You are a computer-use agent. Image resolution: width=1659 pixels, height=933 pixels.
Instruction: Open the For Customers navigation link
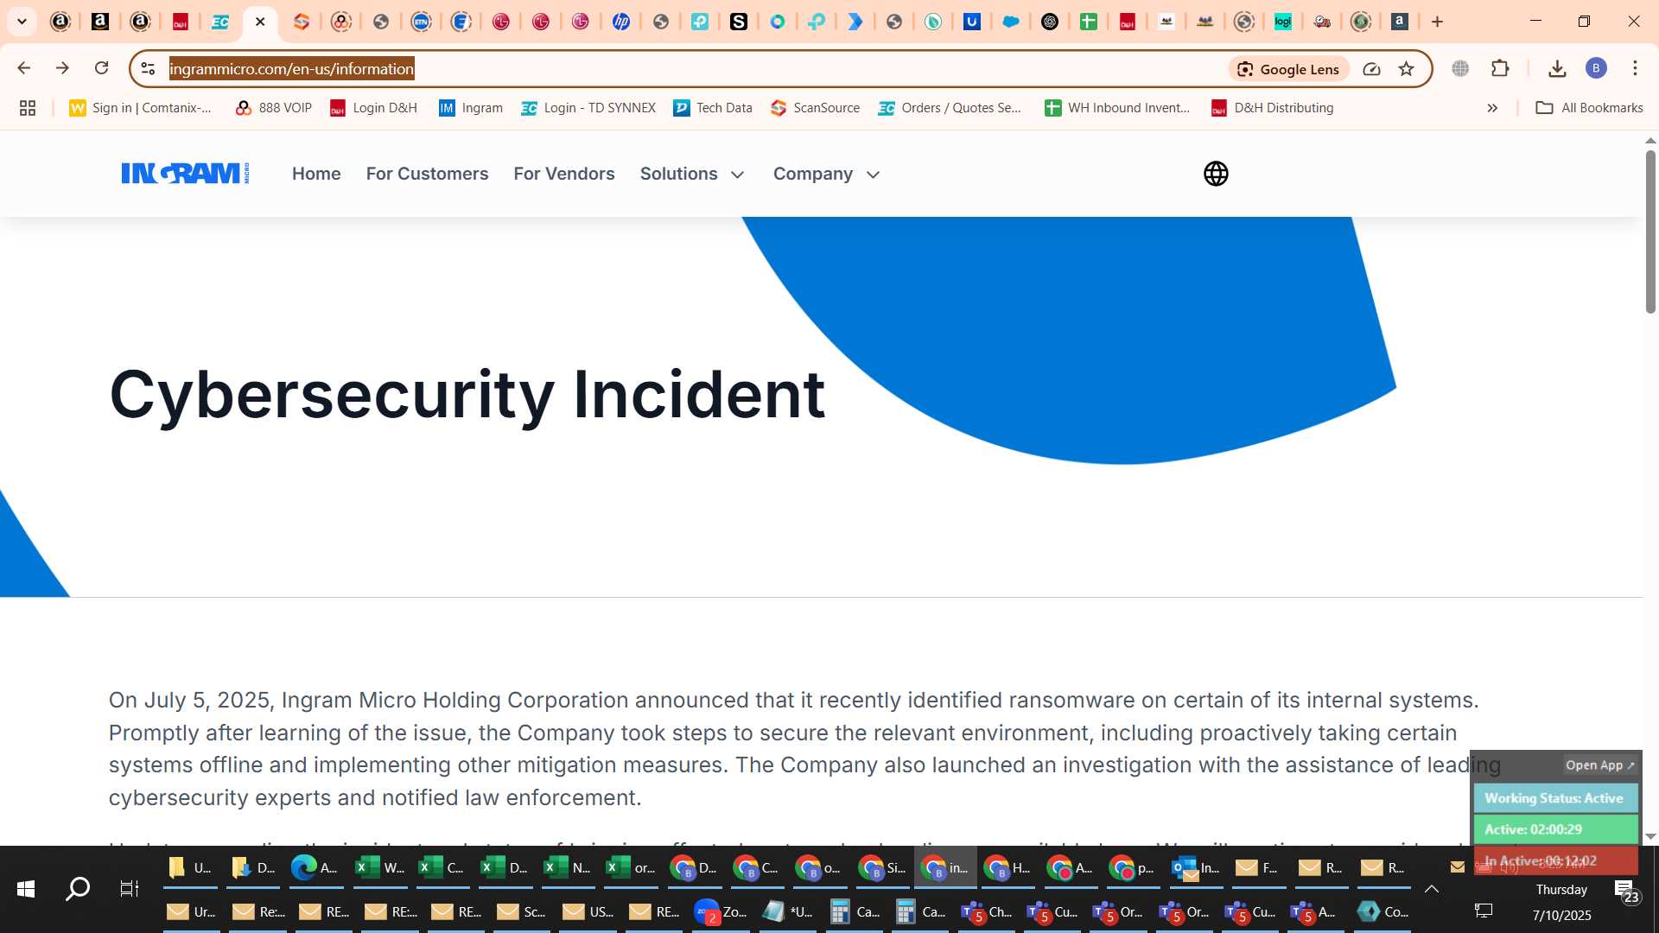tap(427, 174)
